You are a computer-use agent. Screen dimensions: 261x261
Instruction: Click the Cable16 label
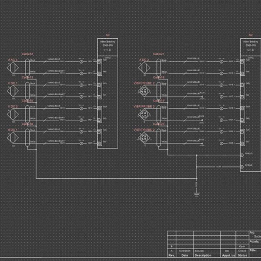point(27,124)
